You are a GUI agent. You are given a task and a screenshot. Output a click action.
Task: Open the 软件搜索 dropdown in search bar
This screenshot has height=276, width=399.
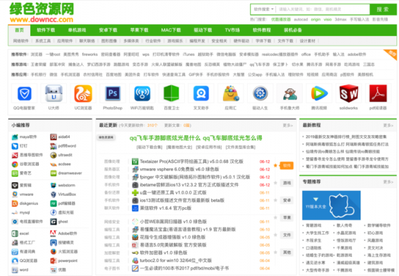tap(264, 10)
